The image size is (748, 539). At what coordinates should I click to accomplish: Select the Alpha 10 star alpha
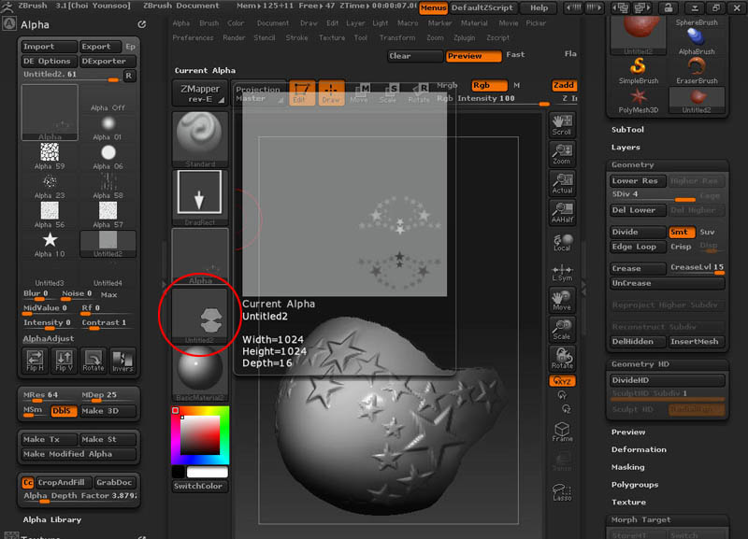(50, 244)
